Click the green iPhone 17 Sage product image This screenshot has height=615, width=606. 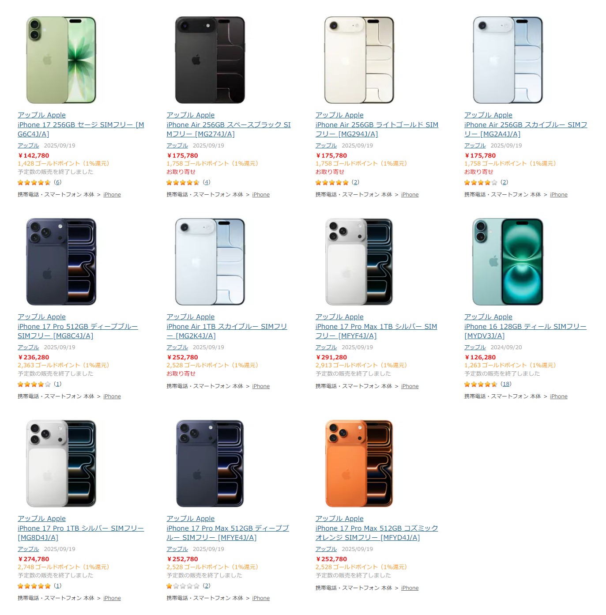pyautogui.click(x=61, y=60)
